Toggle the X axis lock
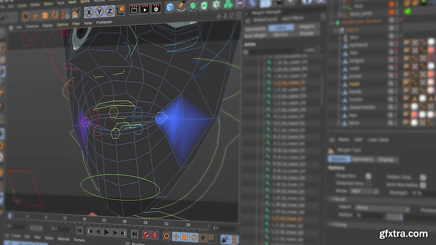This screenshot has width=436, height=245. click(90, 12)
